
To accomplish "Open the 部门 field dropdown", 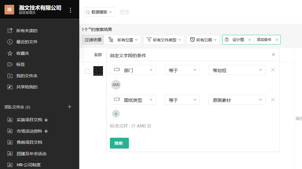I will [x=133, y=70].
